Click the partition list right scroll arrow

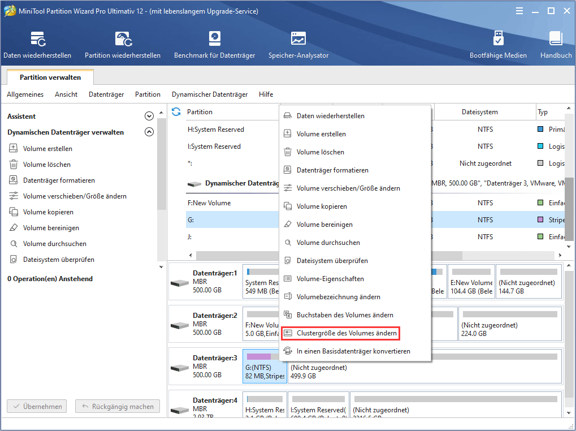pos(560,255)
